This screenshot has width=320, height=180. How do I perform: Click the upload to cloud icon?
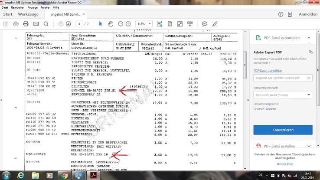coord(16,23)
